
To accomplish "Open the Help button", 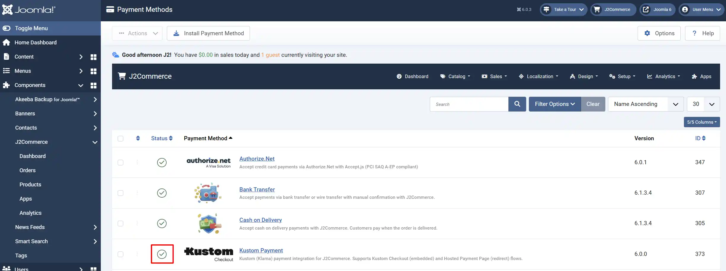I will click(703, 33).
